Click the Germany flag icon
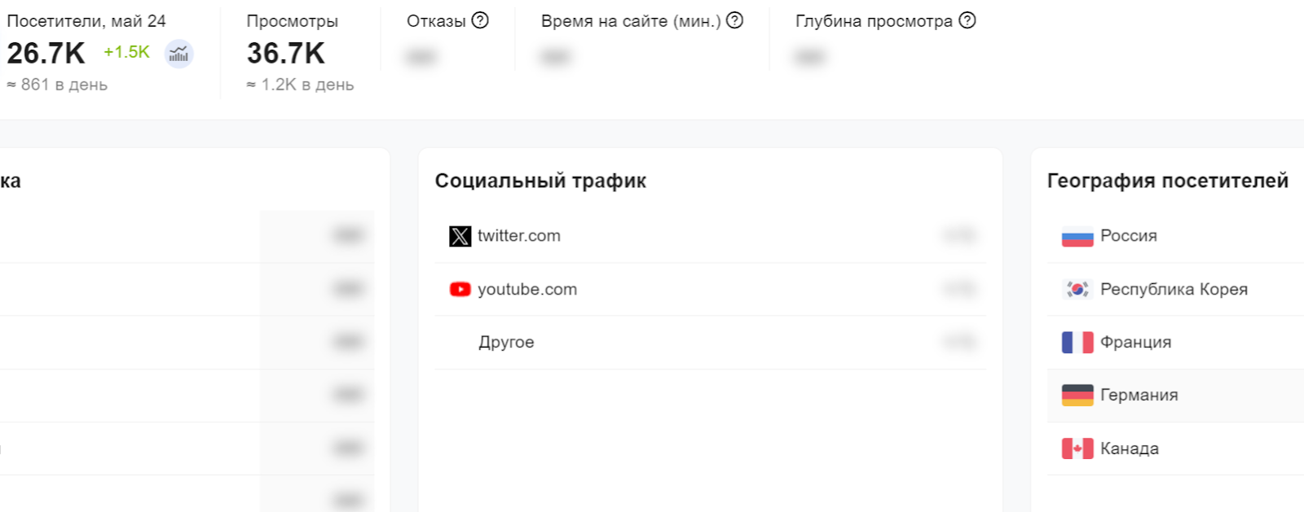Image resolution: width=1304 pixels, height=512 pixels. [x=1077, y=395]
